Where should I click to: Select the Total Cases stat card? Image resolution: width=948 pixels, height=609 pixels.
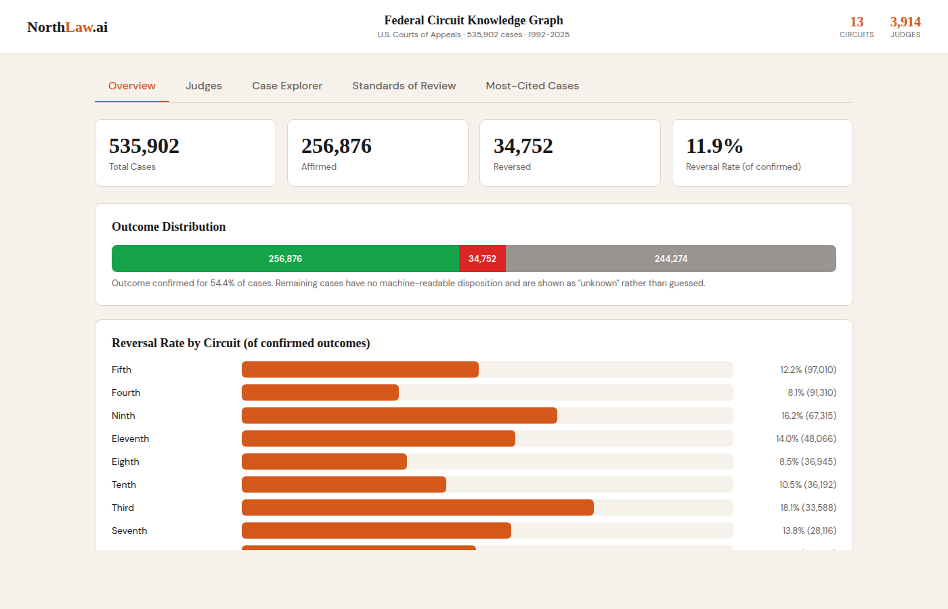tap(186, 153)
